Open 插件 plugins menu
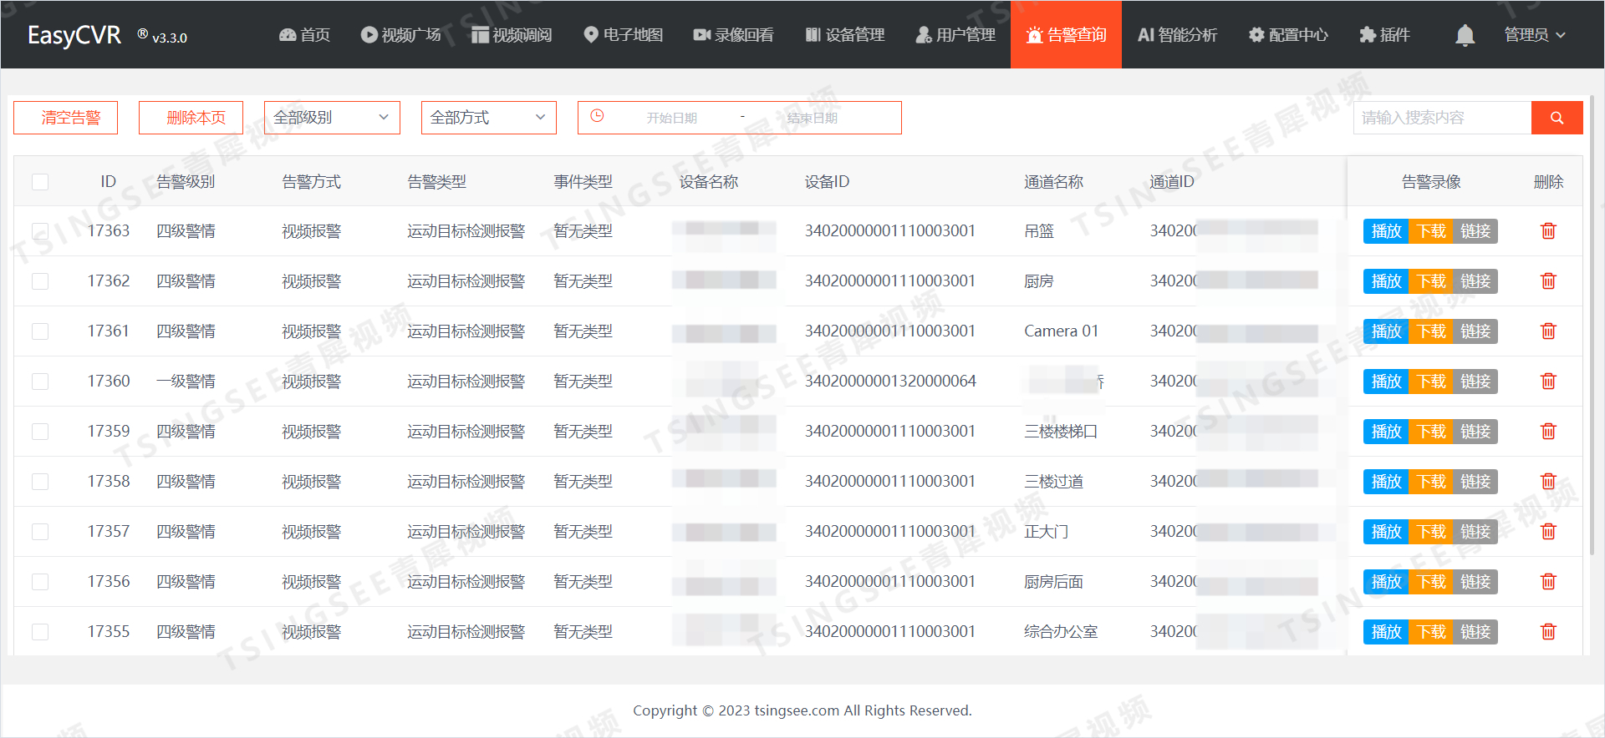 click(1384, 35)
